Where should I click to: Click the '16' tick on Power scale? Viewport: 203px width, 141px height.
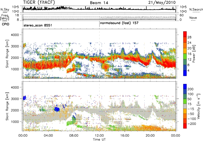click(x=189, y=54)
